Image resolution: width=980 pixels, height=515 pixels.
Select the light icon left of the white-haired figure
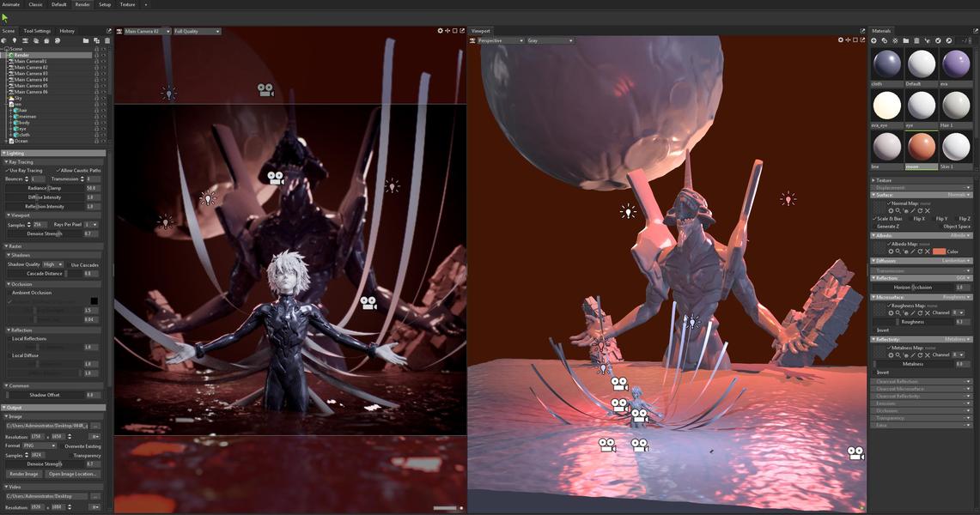click(208, 198)
